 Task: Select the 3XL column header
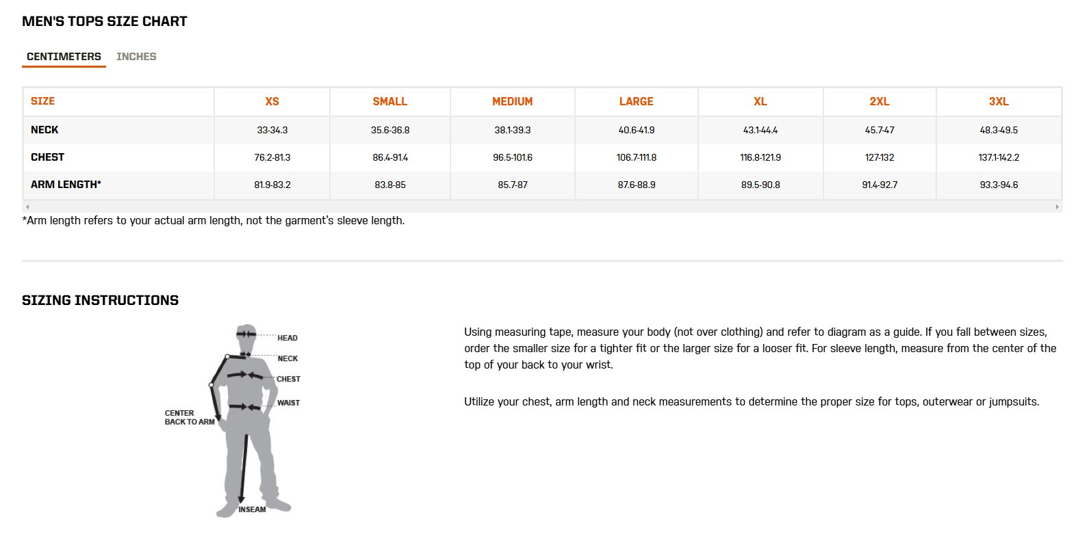pos(998,101)
